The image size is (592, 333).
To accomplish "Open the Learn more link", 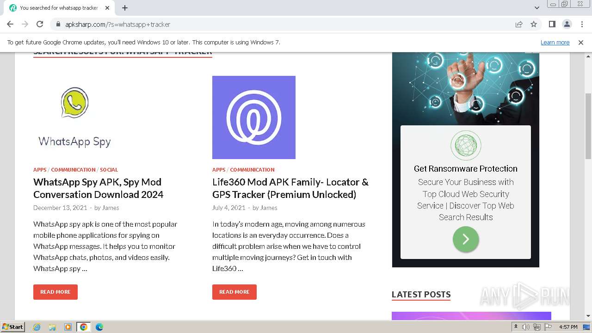I will [555, 42].
